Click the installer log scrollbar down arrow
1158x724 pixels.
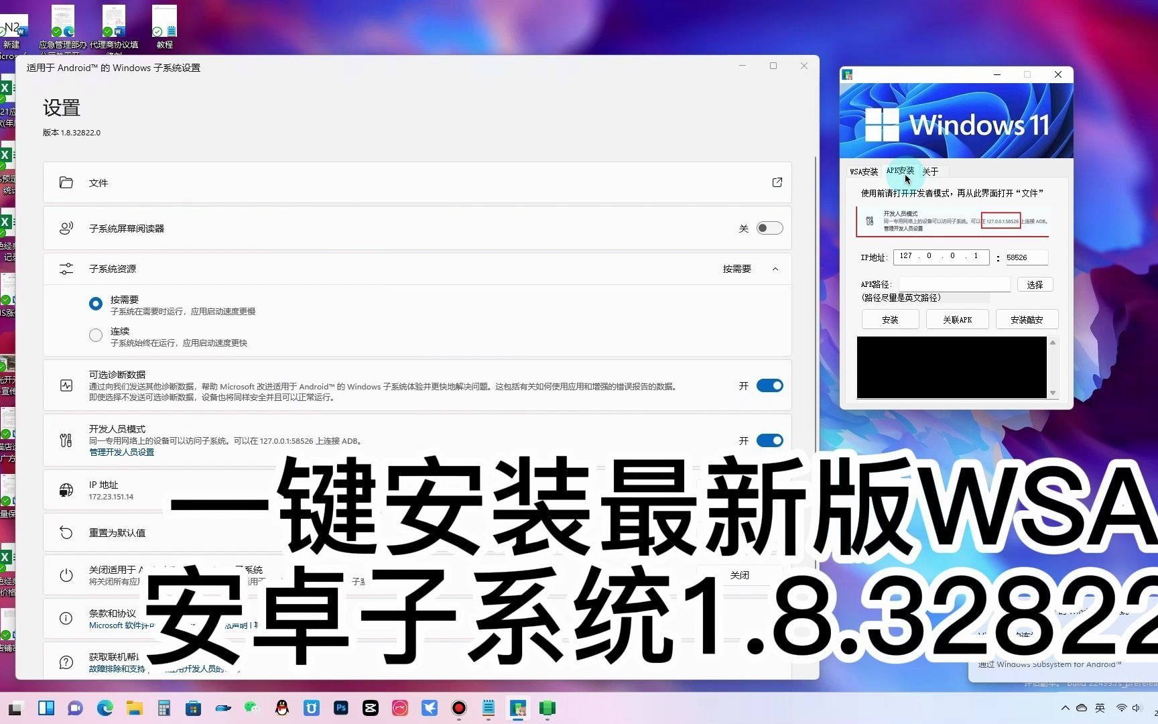(1053, 393)
